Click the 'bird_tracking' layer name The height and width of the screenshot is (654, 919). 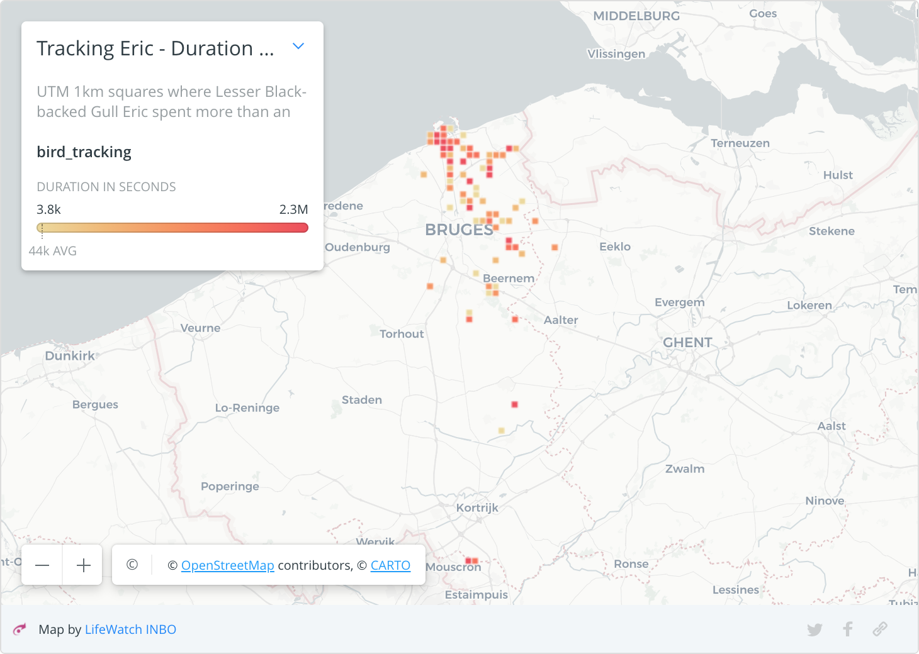pos(84,152)
